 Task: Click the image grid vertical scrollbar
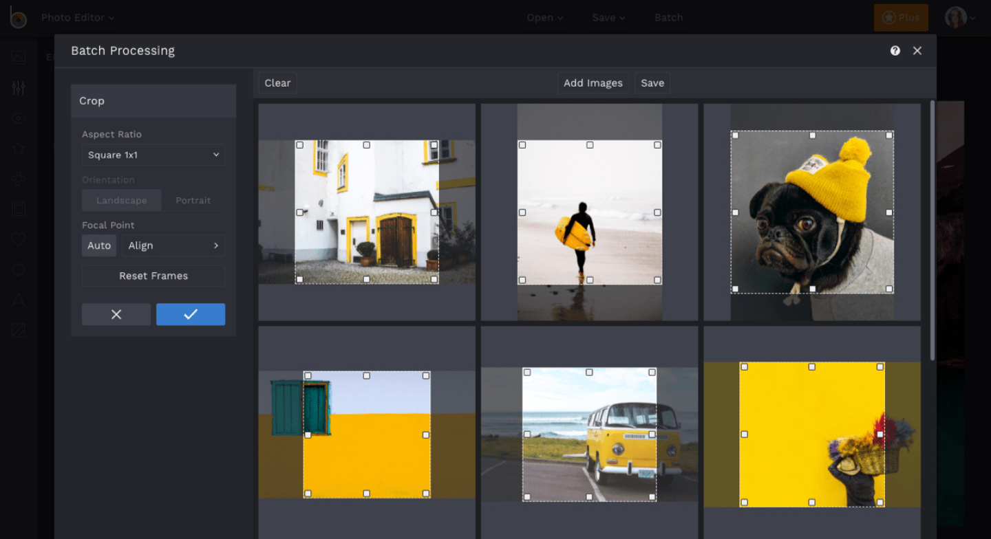[x=933, y=230]
